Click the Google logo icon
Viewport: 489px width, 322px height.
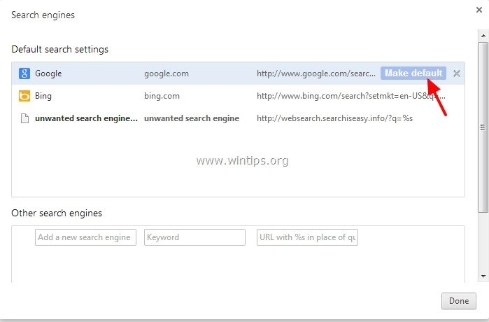point(24,73)
